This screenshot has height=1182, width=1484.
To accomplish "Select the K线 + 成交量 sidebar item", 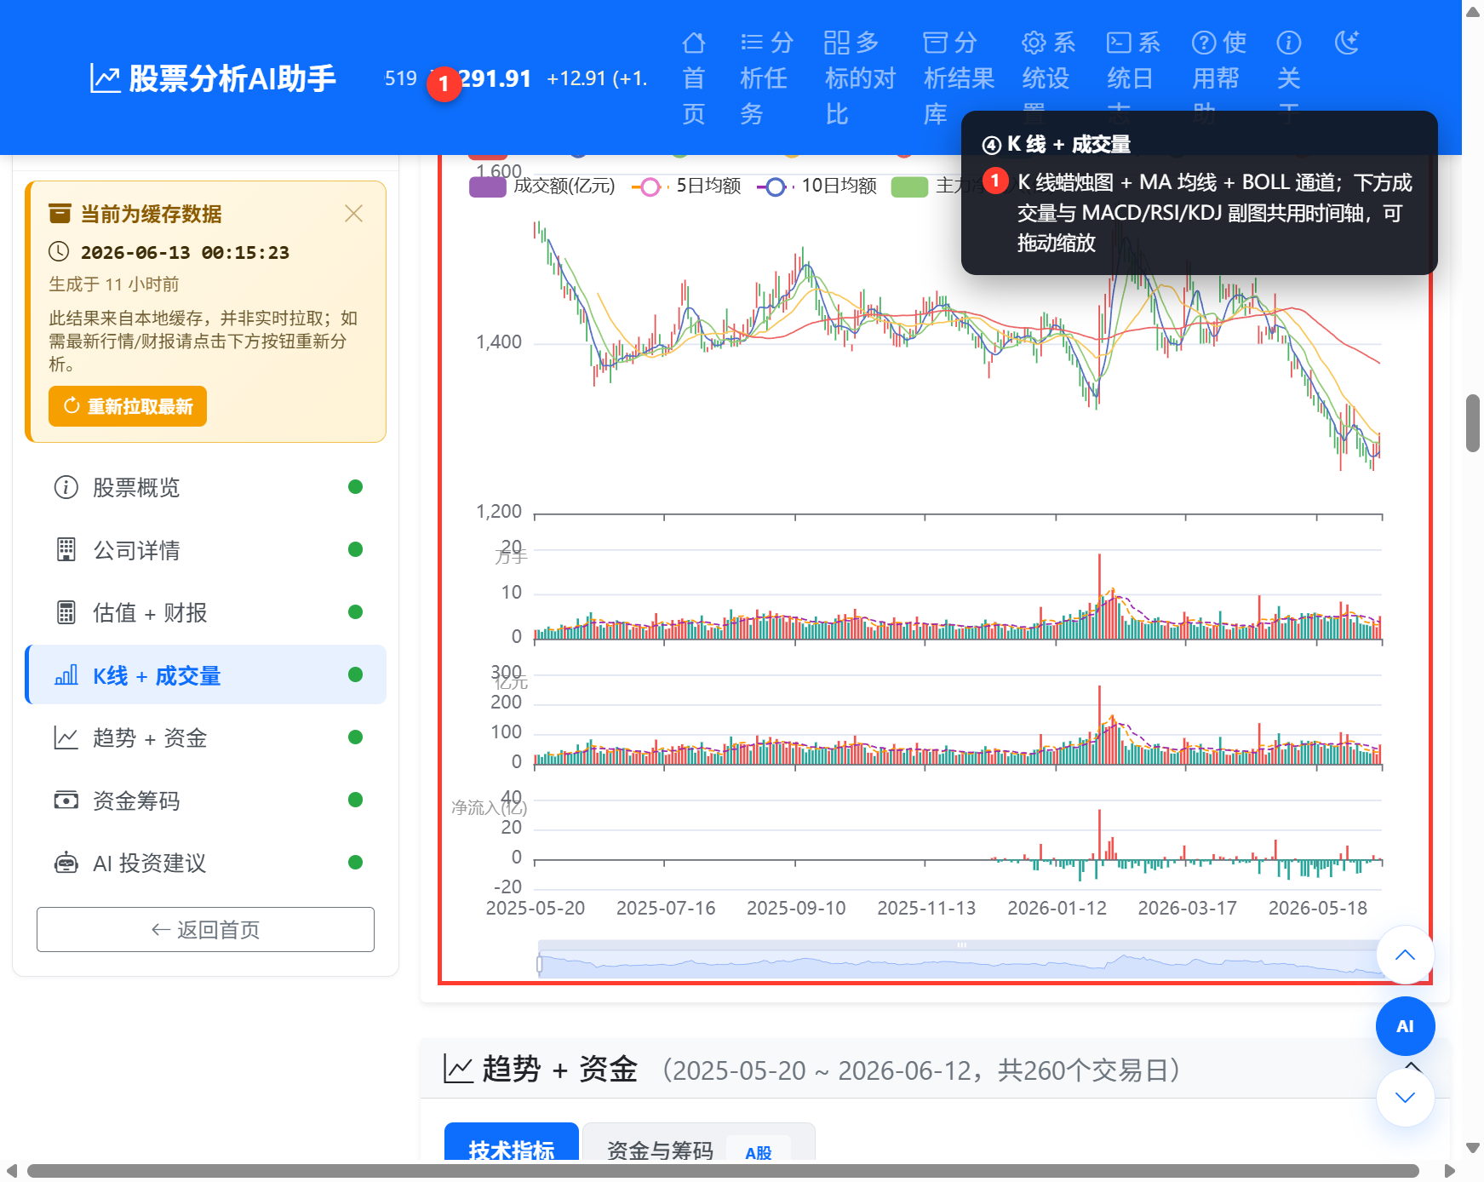I will click(x=205, y=675).
